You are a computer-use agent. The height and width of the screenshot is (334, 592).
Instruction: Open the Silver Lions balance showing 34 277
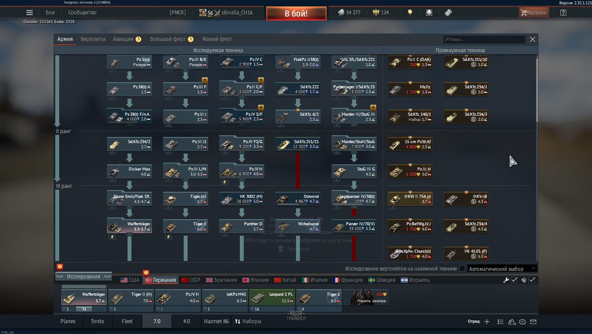pyautogui.click(x=349, y=13)
